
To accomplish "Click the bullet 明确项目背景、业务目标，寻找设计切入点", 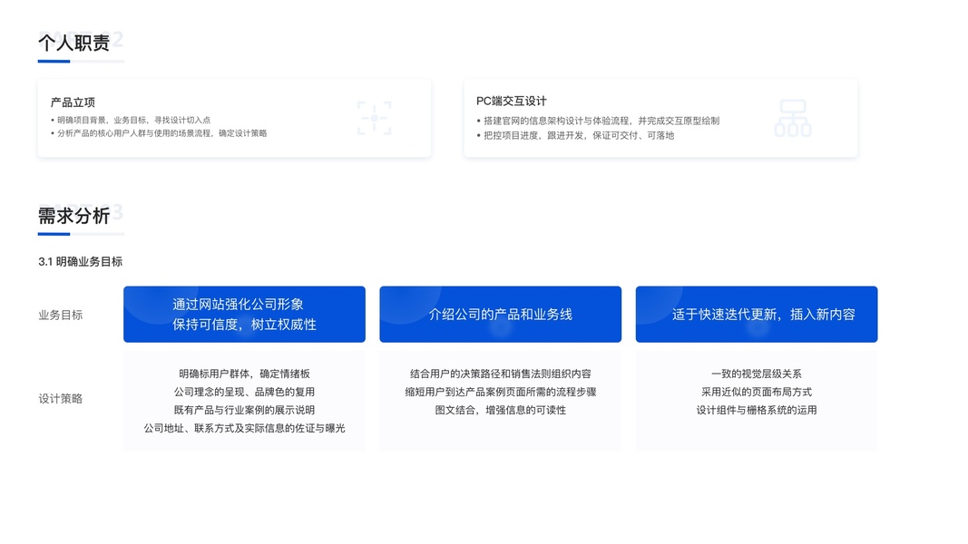I will pos(131,121).
